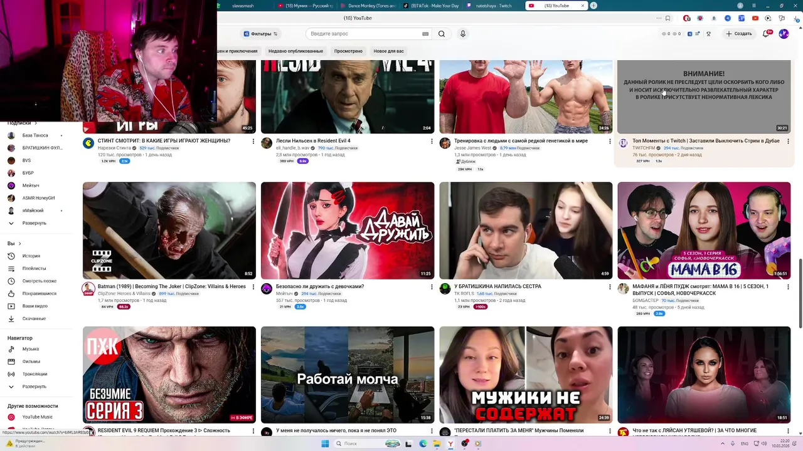The width and height of the screenshot is (803, 451).
Task: Open Смотреть позже in sidebar
Action: pos(39,281)
